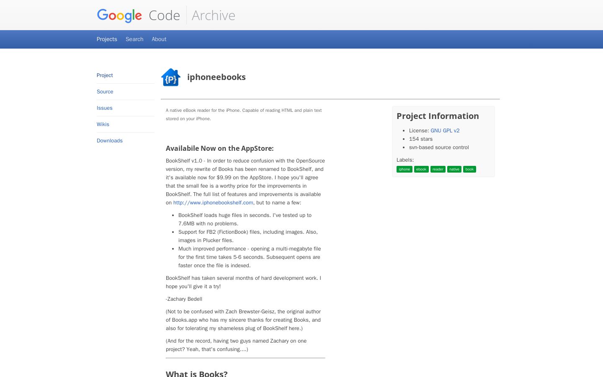Click the green native label

(454, 169)
